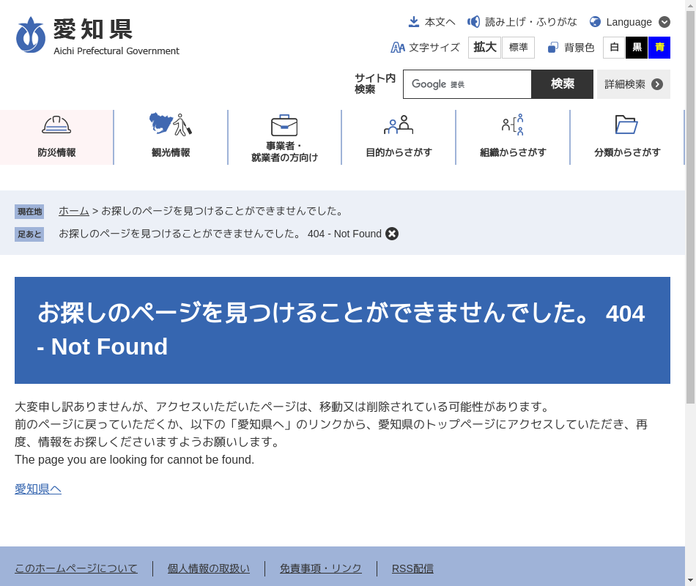Expand the Language dropdown chevron
This screenshot has width=696, height=586.
click(664, 22)
